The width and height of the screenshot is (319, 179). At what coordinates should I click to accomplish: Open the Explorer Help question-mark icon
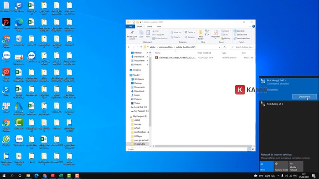253,26
